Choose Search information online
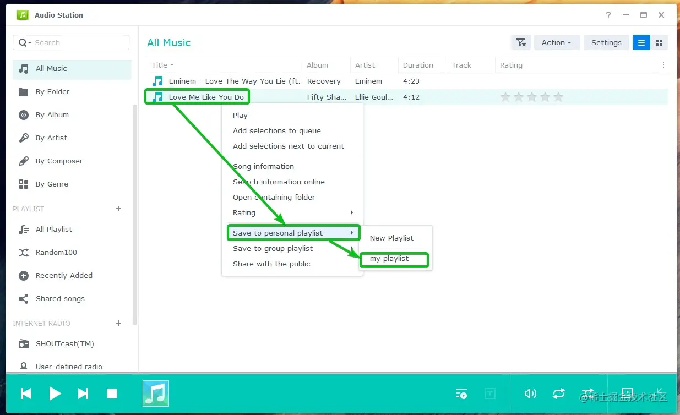 click(292, 182)
